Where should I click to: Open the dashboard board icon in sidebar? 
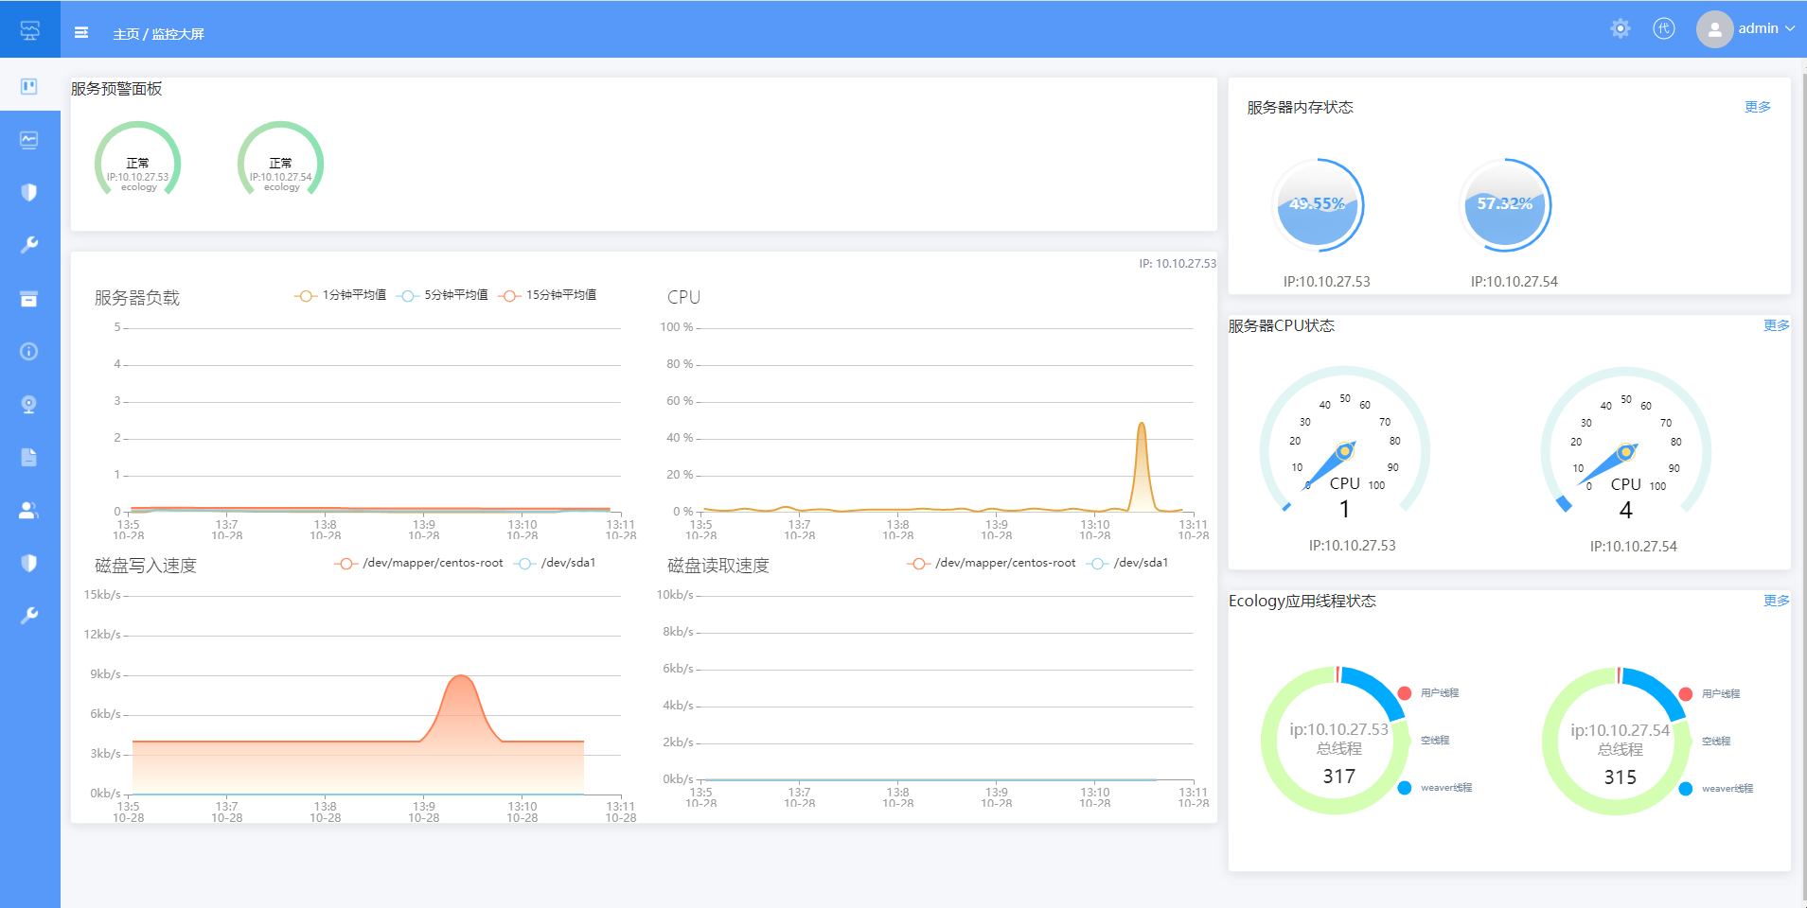pyautogui.click(x=29, y=86)
